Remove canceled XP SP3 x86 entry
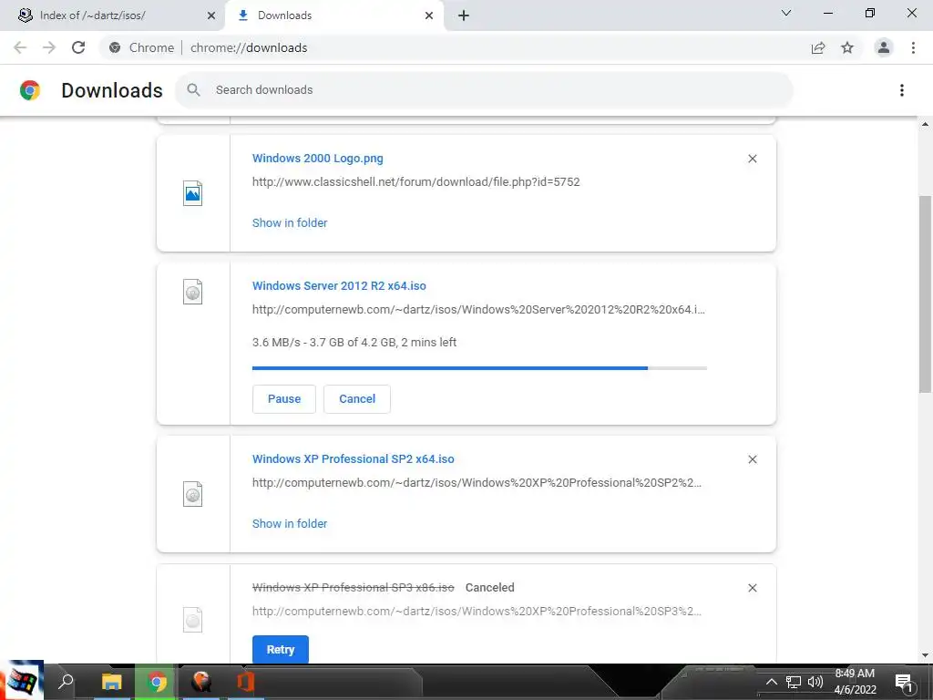 coord(752,588)
